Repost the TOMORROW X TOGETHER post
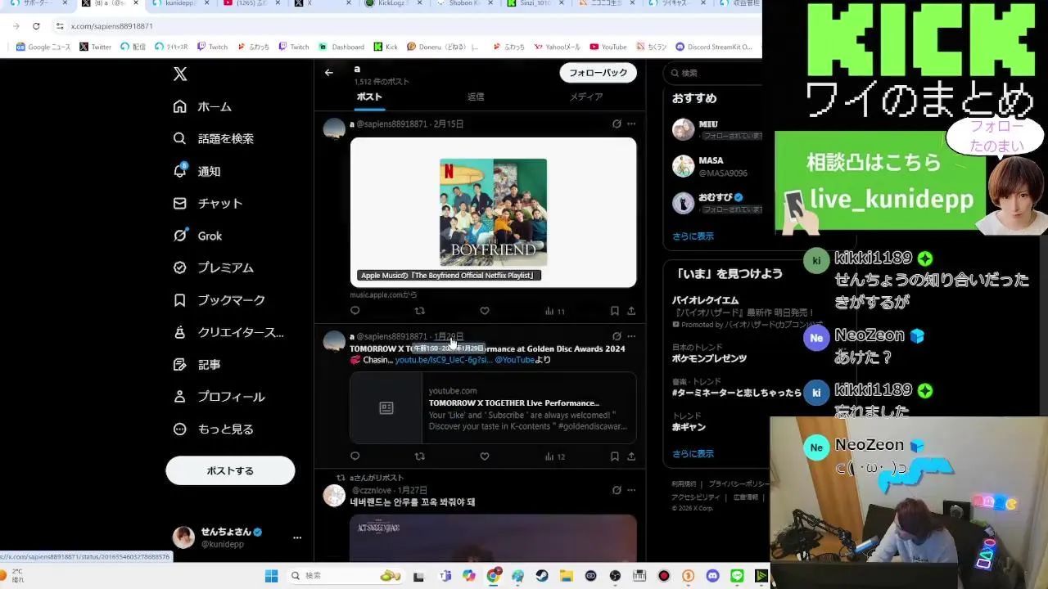This screenshot has height=589, width=1048. click(x=420, y=456)
